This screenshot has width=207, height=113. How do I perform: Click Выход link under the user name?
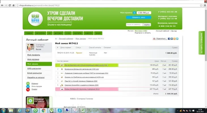coord(38,49)
